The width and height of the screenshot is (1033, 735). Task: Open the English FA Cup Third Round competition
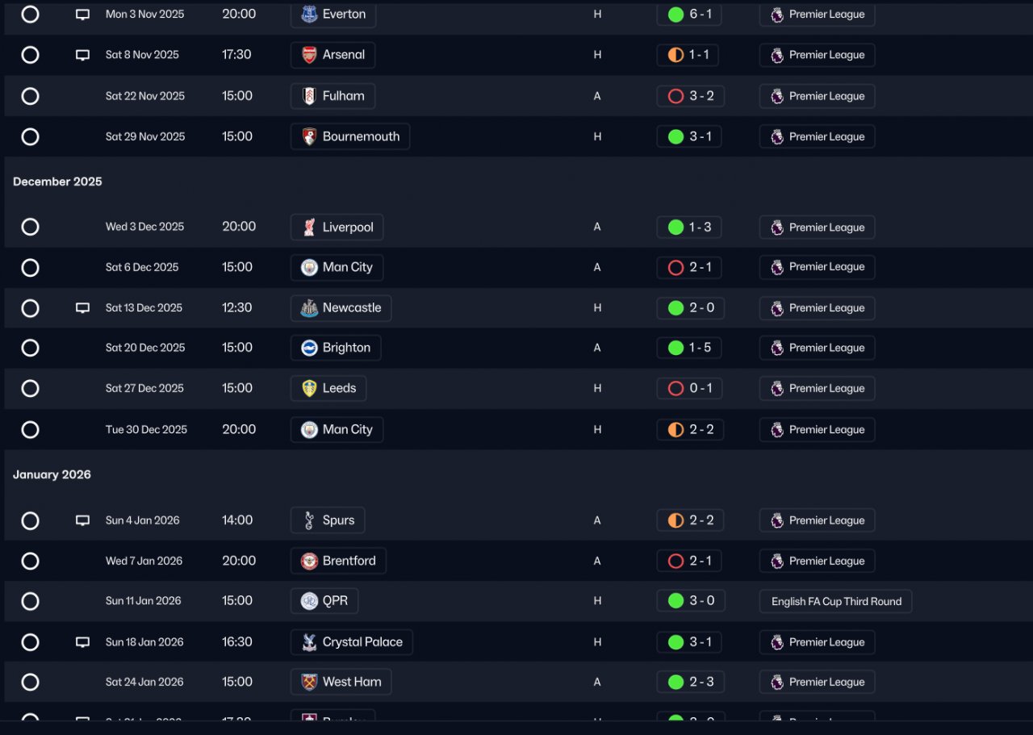pyautogui.click(x=836, y=601)
